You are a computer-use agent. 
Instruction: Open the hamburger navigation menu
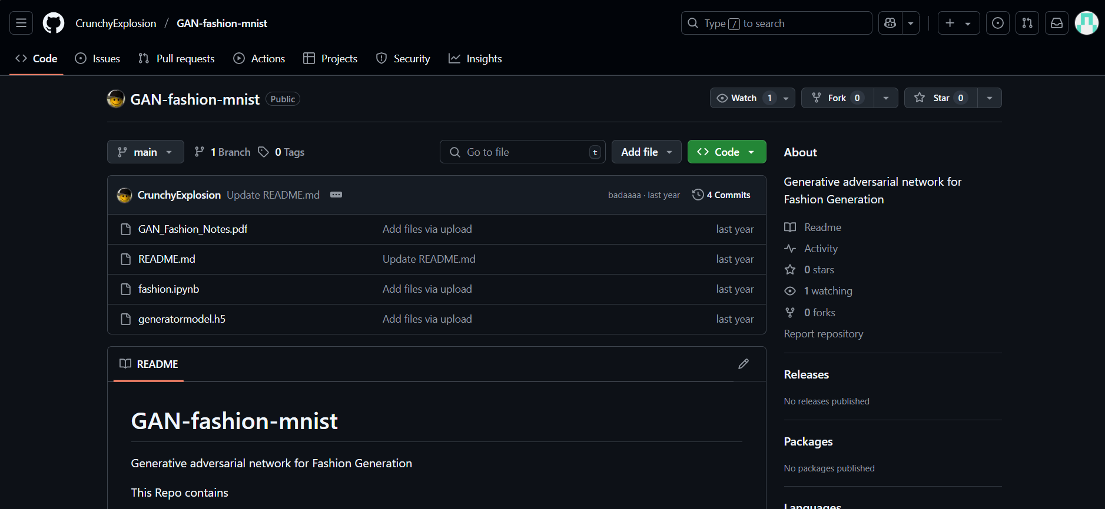coord(21,24)
